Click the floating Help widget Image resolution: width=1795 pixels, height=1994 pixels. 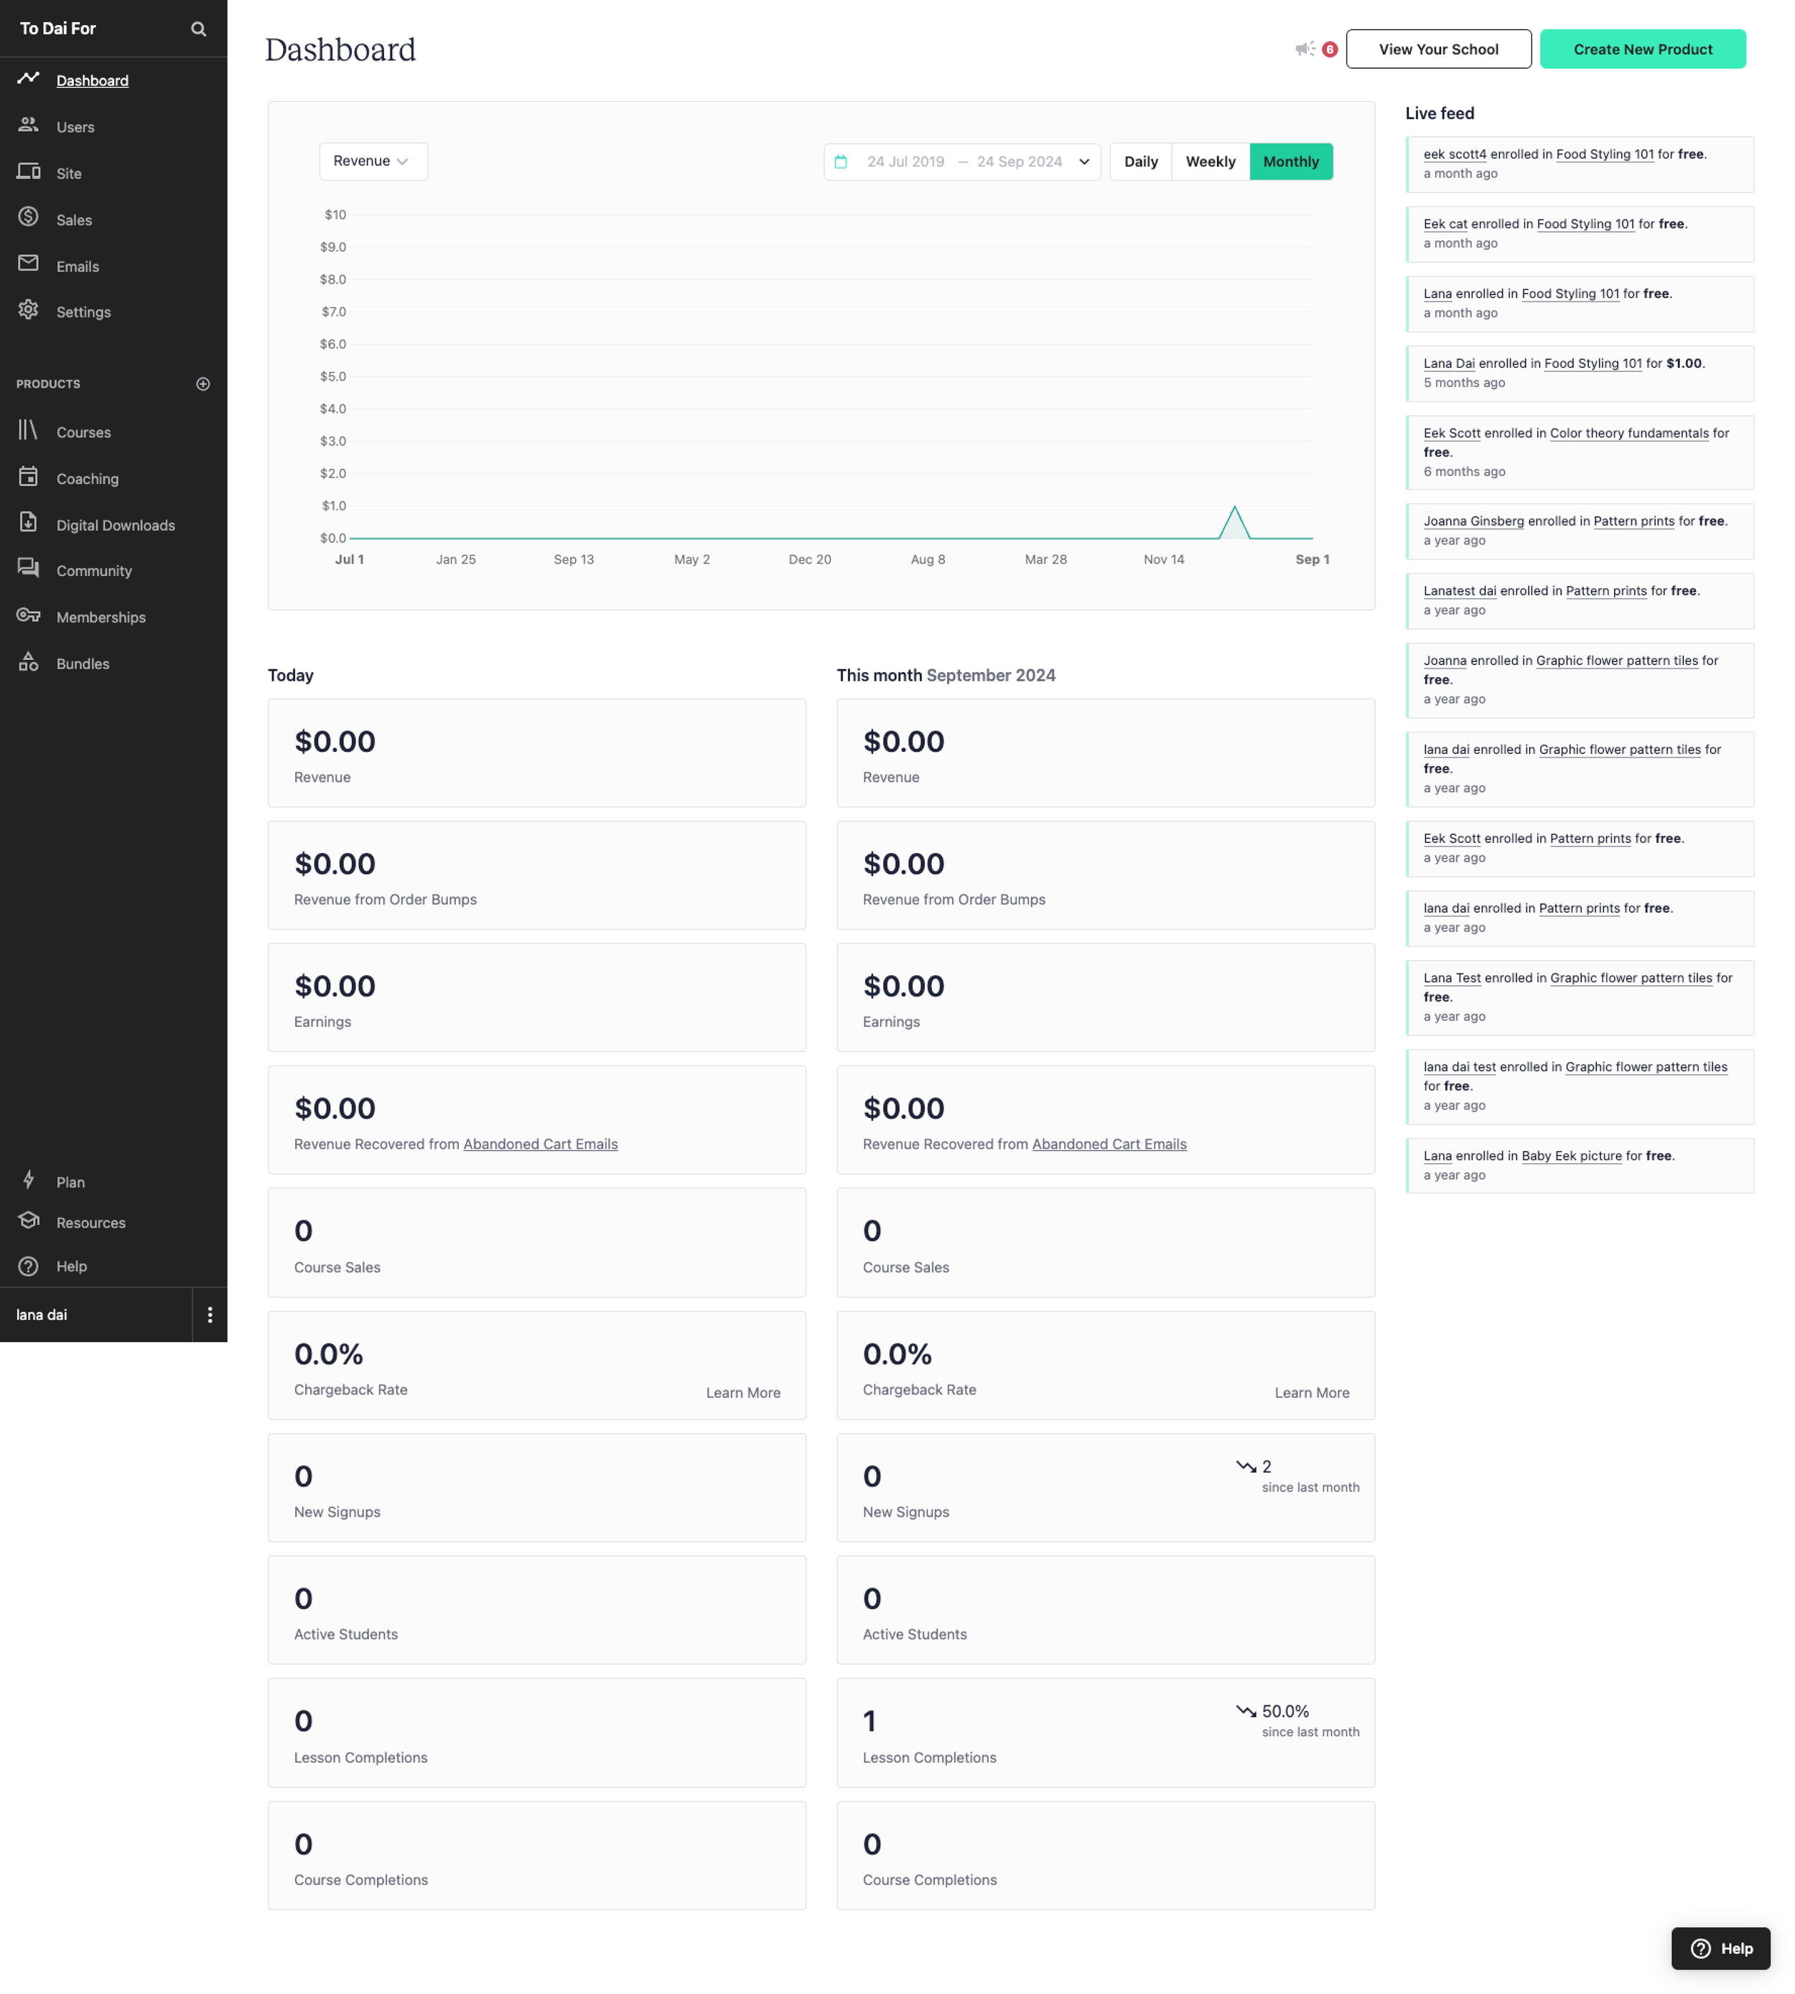tap(1720, 1949)
